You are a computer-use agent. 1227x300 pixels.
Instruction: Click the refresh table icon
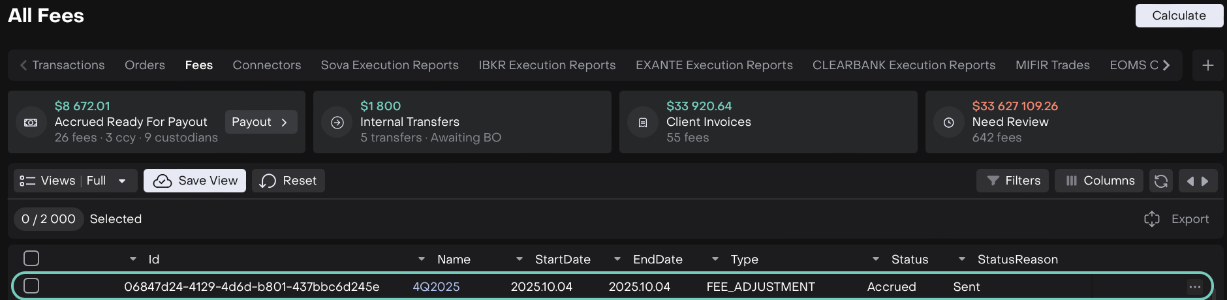(1160, 181)
